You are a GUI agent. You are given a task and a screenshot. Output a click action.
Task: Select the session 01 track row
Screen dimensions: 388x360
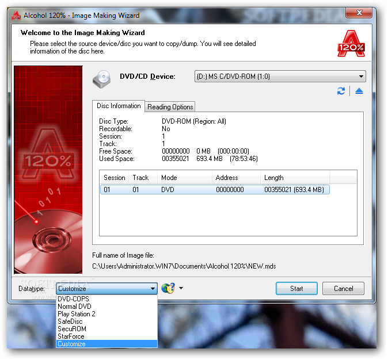pyautogui.click(x=215, y=190)
